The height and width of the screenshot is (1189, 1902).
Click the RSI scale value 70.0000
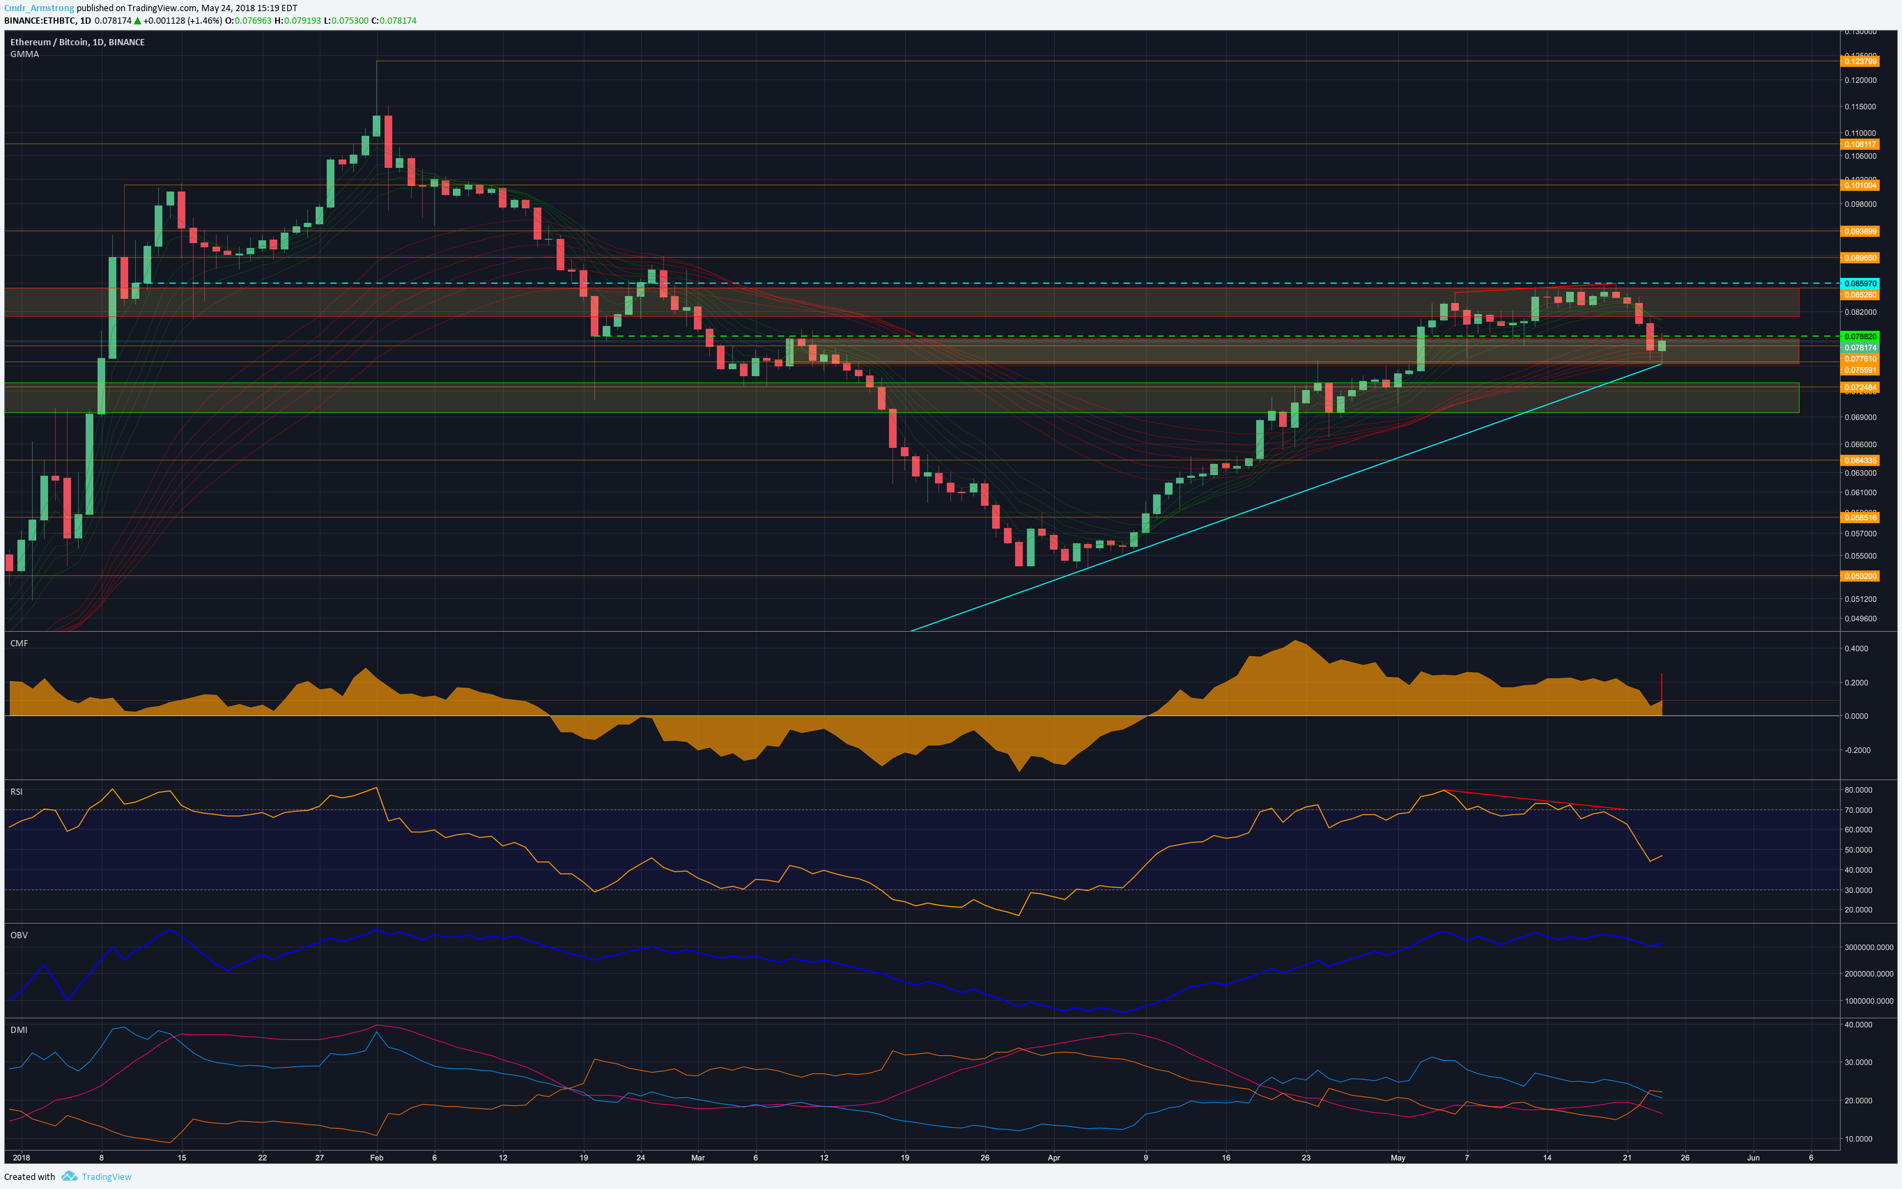1858,810
